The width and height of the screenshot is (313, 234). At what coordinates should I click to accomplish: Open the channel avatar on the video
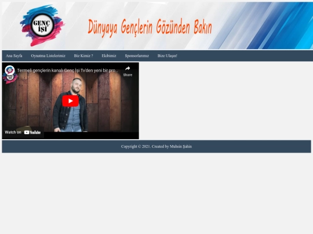click(10, 70)
